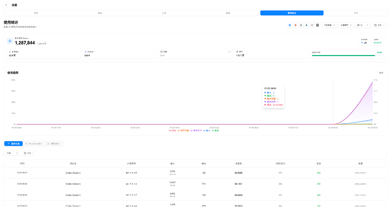Toggle the red 成本 series in the chart legend
Image resolution: width=392 pixels, height=209 pixels.
173,130
